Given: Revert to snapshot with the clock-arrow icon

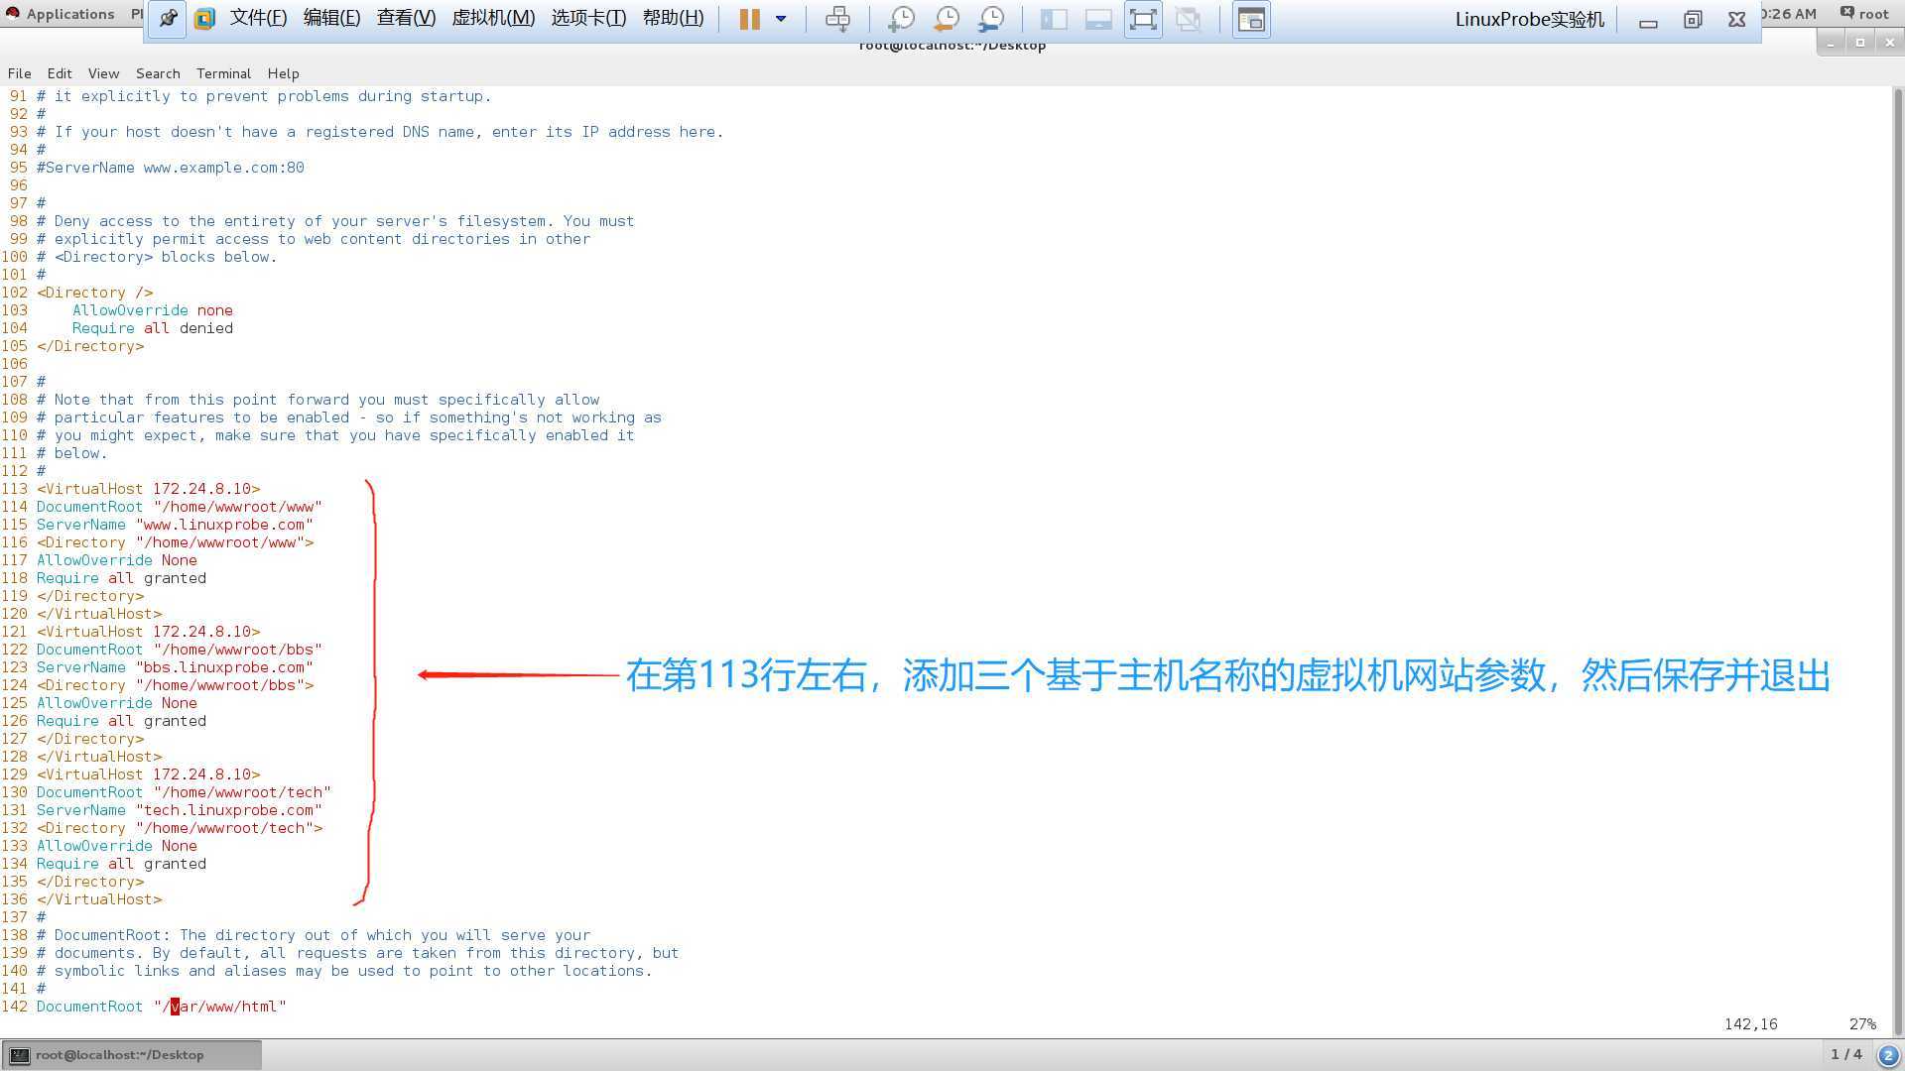Looking at the screenshot, I should tap(947, 19).
